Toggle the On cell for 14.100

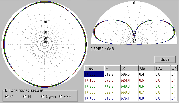click(174, 80)
